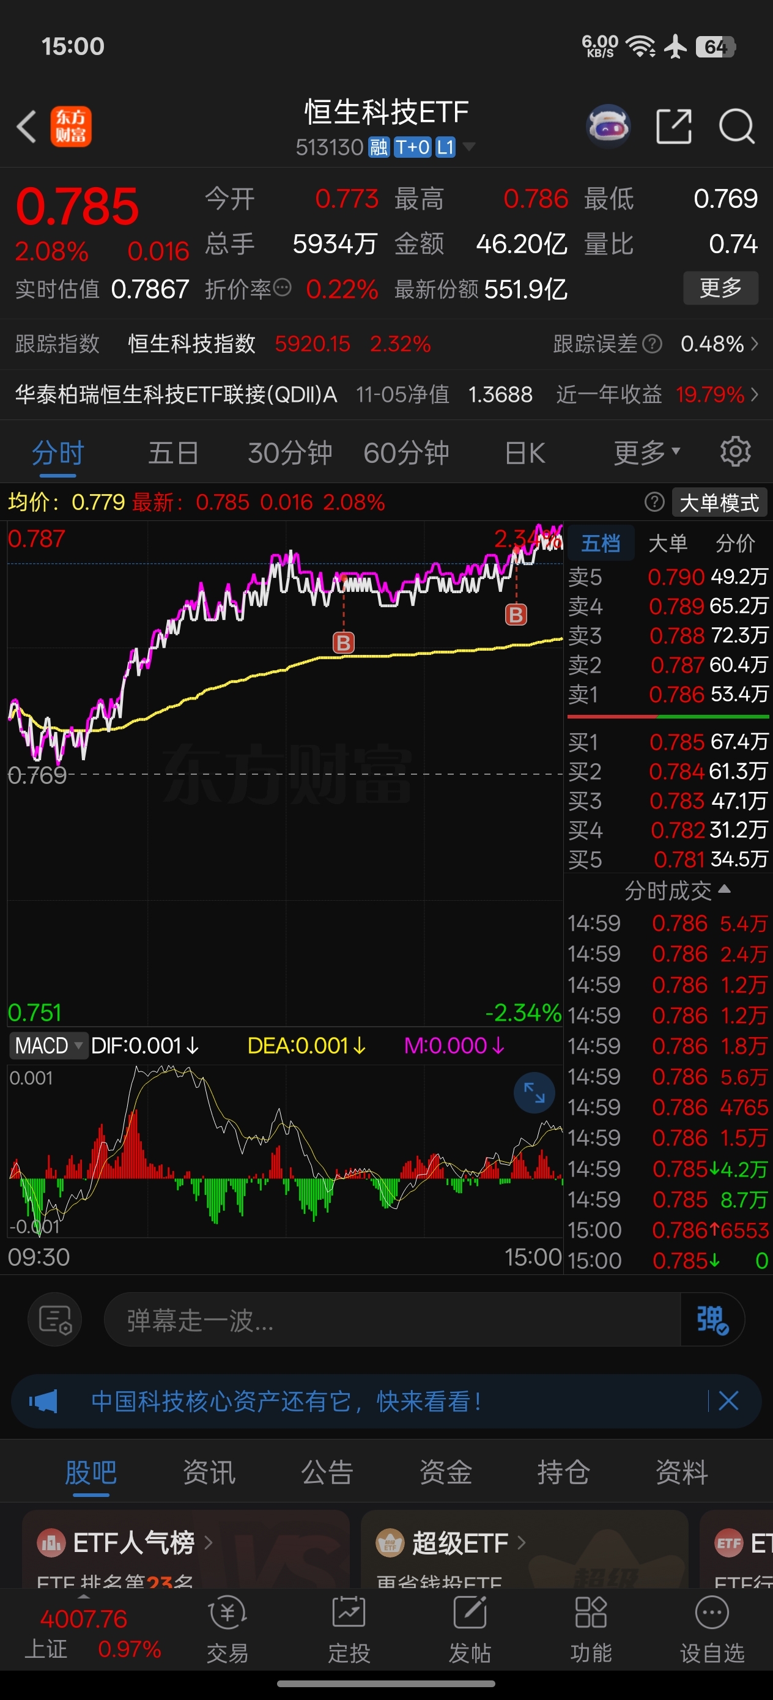
Task: Tap the T+0 badge
Action: [413, 147]
